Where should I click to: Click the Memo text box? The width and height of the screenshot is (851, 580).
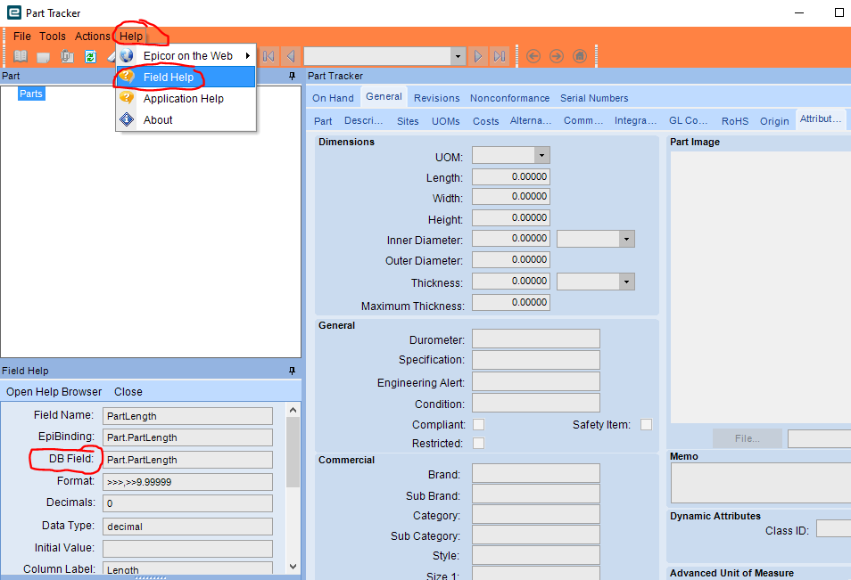(x=761, y=484)
